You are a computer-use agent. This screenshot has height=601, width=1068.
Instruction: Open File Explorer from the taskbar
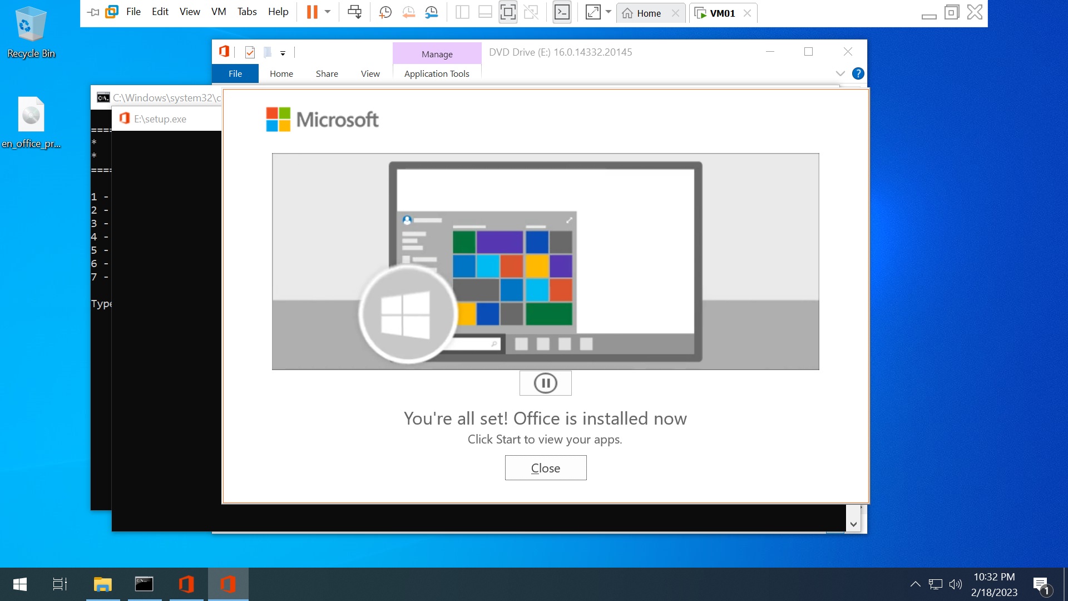click(x=103, y=584)
